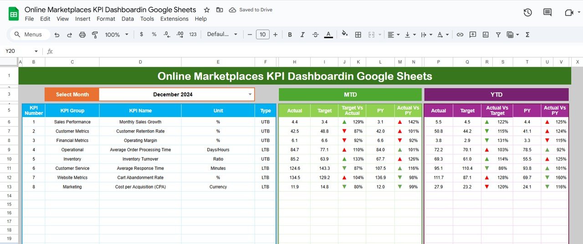Click the Select Month orange label
This screenshot has height=244, width=583.
click(72, 95)
